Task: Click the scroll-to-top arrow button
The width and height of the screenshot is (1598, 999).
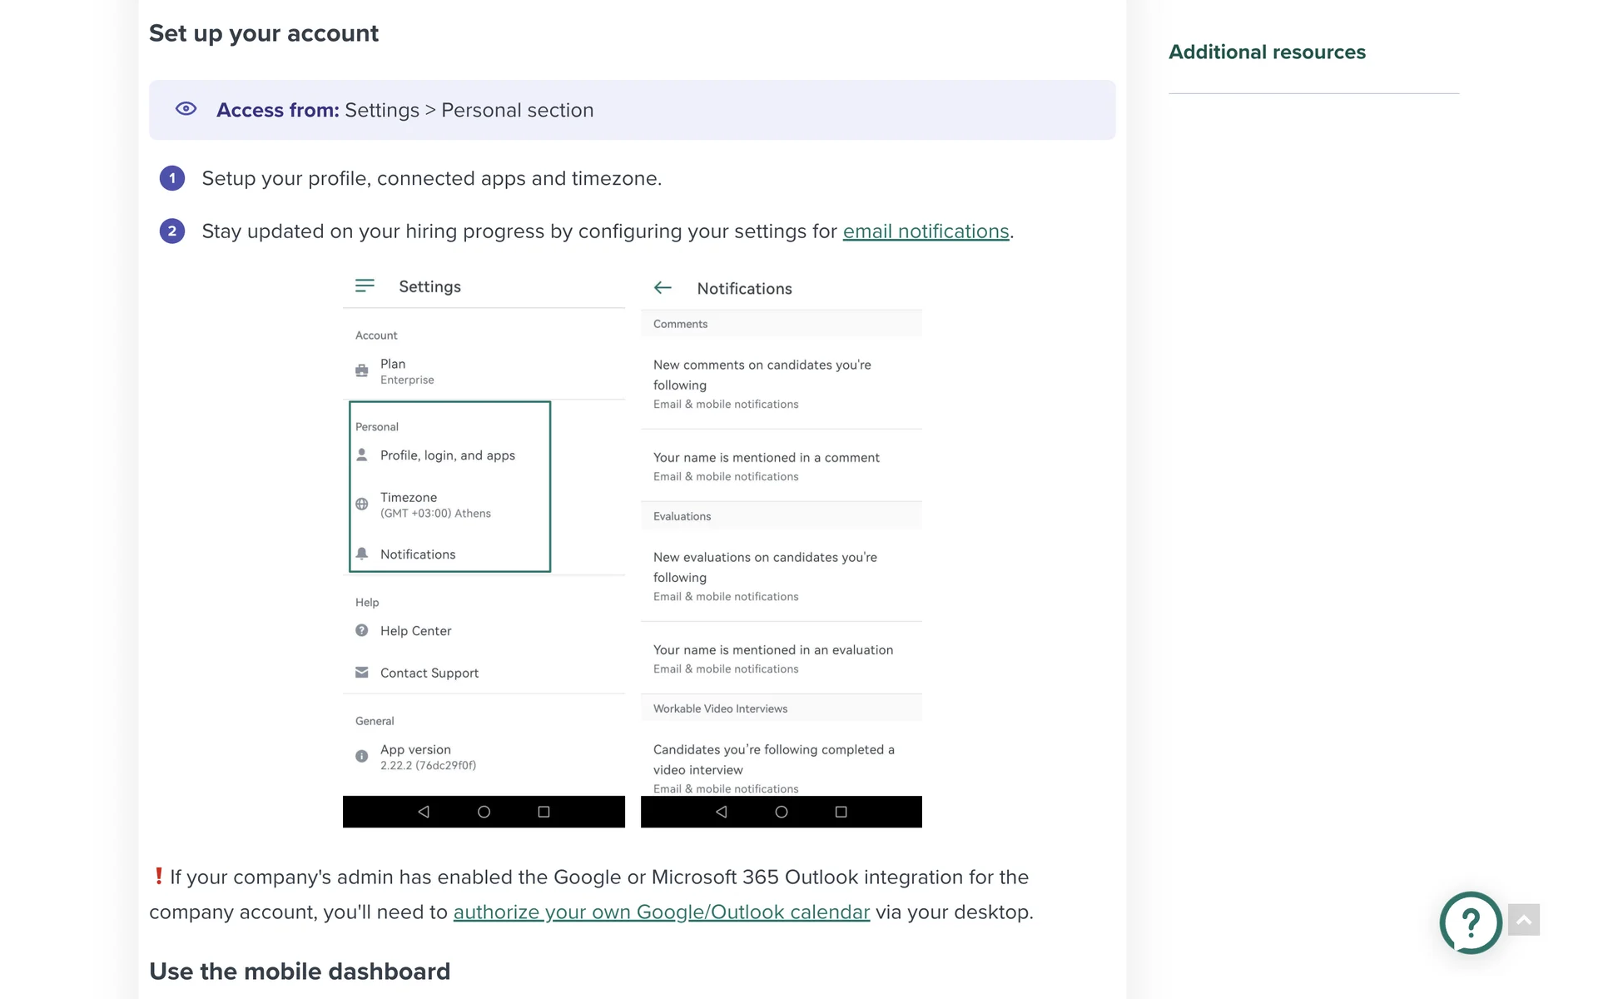Action: (1523, 920)
